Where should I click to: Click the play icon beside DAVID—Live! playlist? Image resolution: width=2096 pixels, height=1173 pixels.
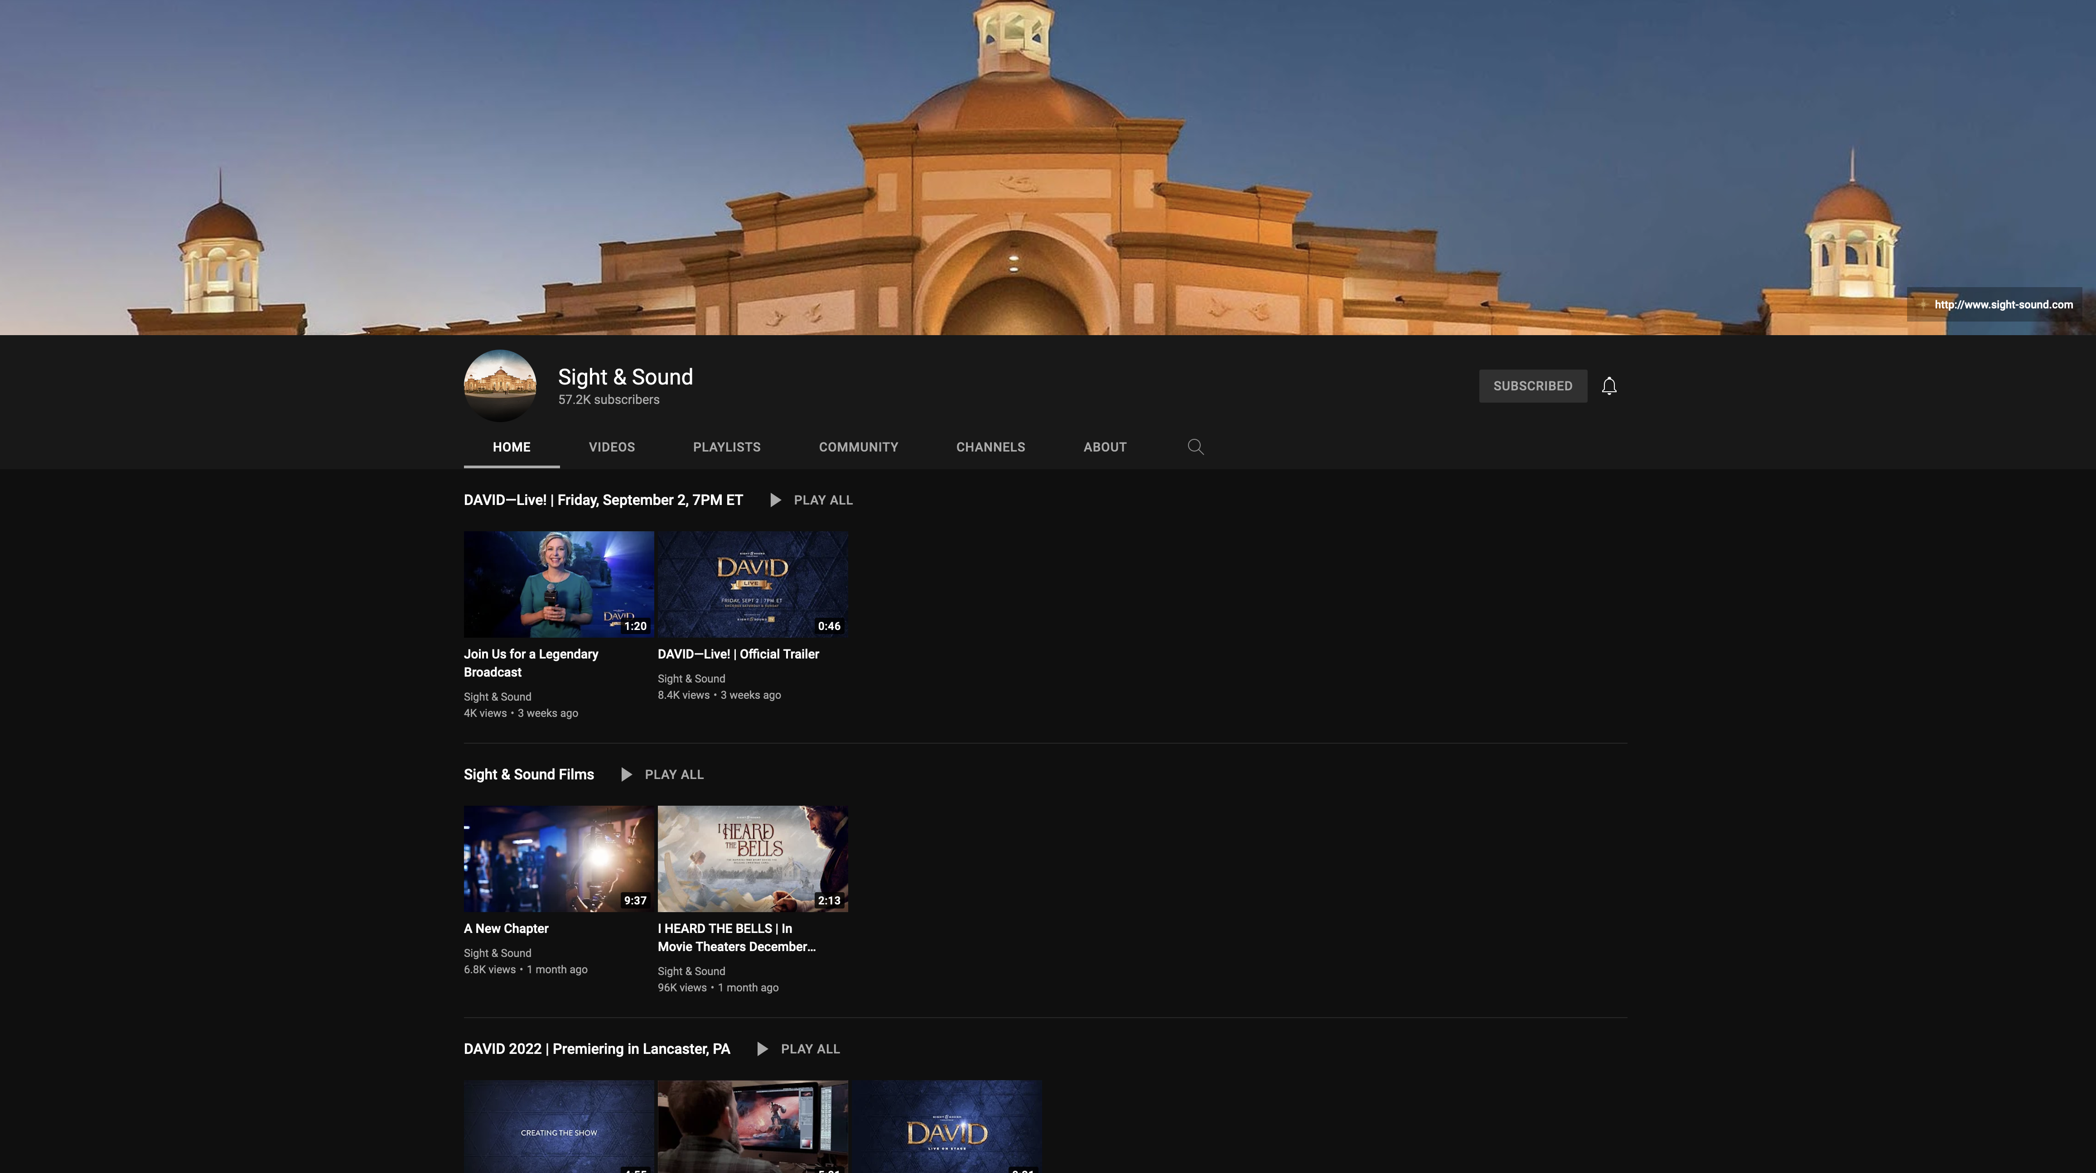click(x=775, y=500)
